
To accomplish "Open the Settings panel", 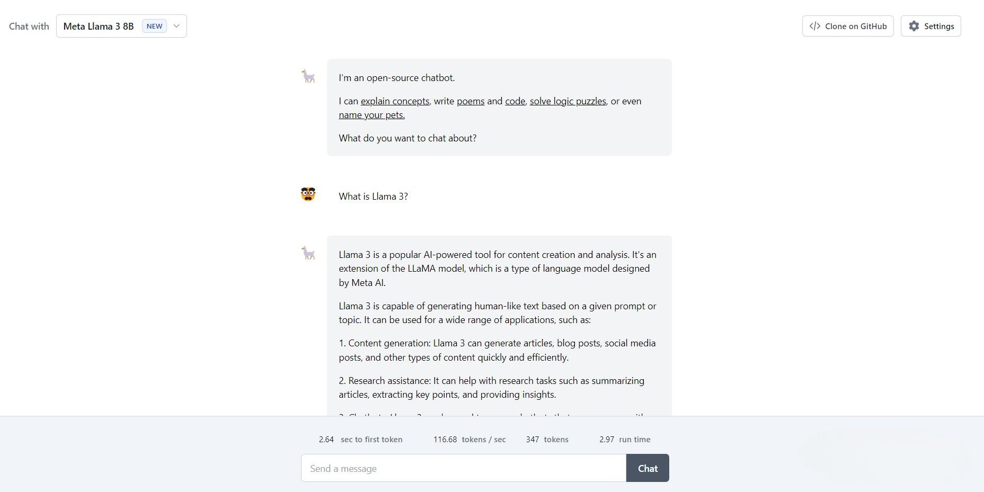I will coord(930,26).
